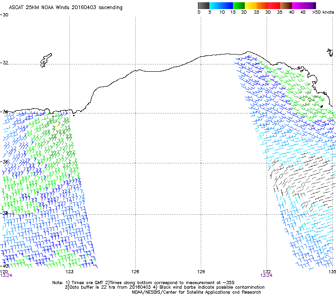Click the 'Data buffer is 22 hrs' note line
336x295 pixels.
pyautogui.click(x=164, y=287)
